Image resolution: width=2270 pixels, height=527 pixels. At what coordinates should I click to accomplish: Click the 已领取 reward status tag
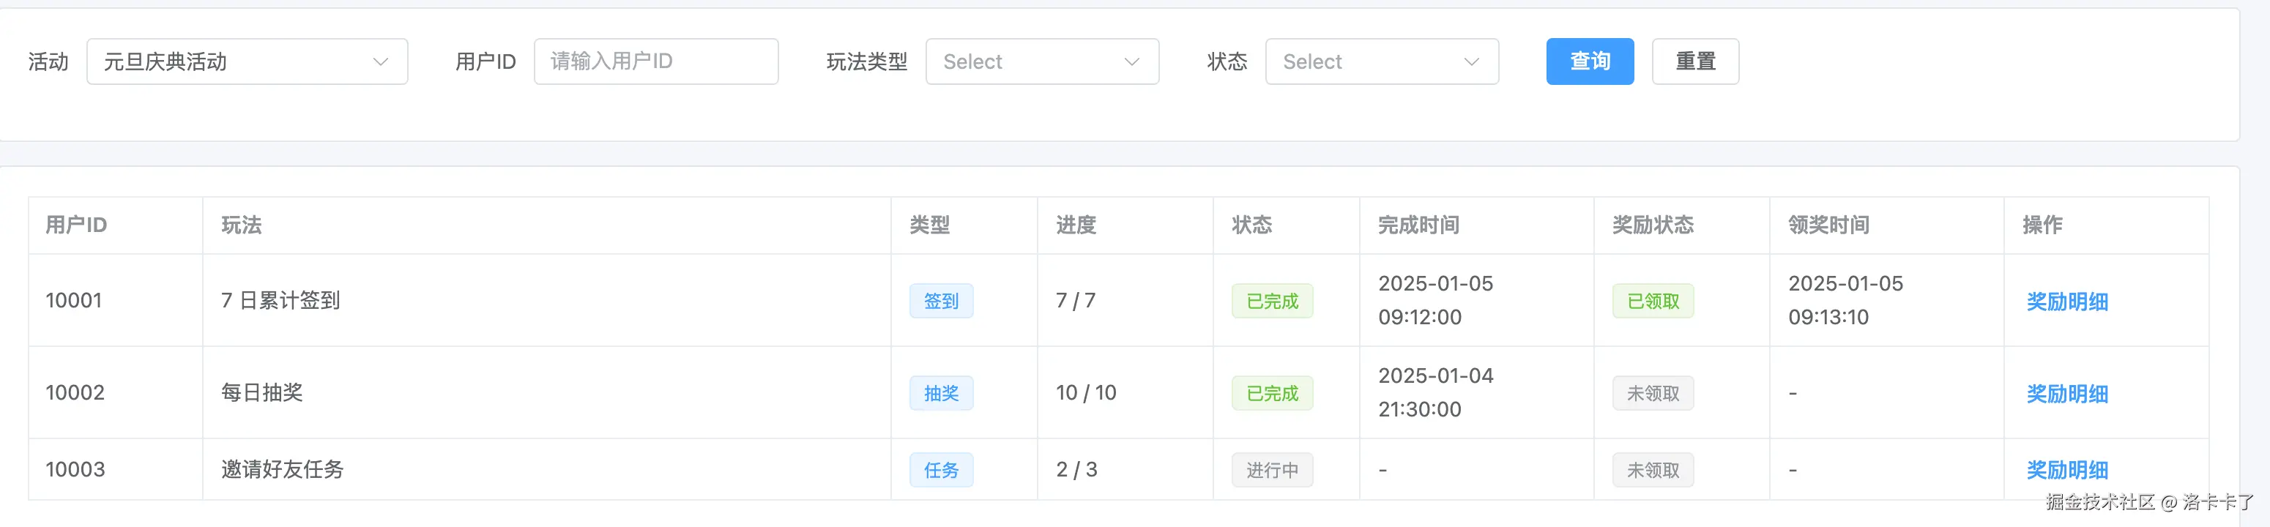[1652, 302]
